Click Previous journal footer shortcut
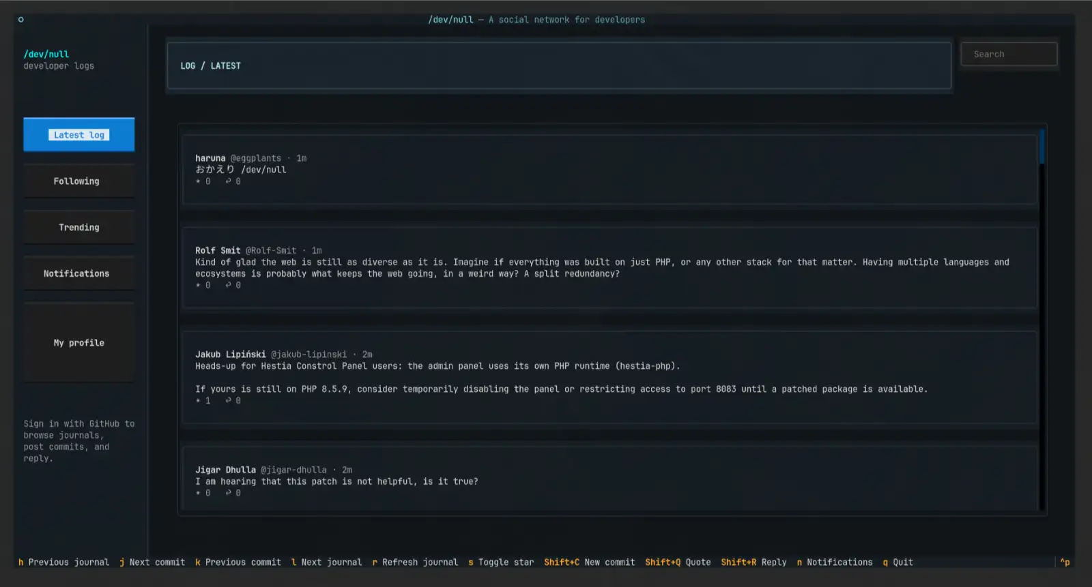 [x=63, y=562]
